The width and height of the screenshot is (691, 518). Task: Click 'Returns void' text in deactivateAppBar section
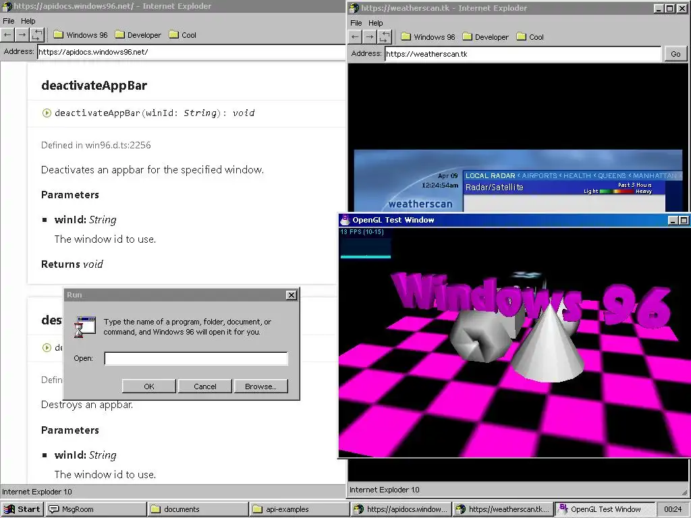pos(72,264)
